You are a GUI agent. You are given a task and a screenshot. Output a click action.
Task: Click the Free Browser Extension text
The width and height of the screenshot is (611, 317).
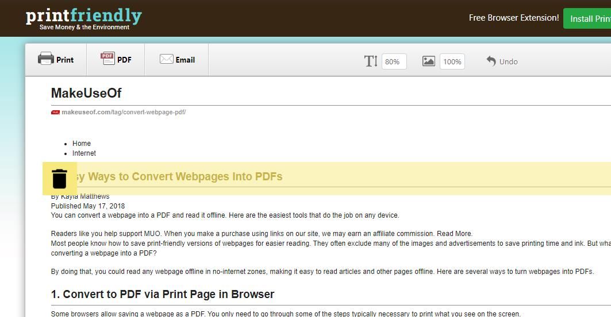point(513,18)
